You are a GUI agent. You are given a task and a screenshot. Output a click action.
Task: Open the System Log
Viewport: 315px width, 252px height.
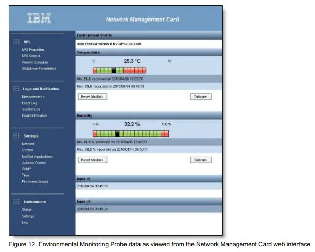31,109
